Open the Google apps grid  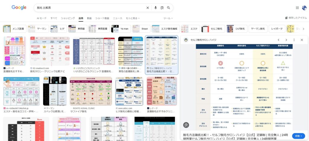[x=297, y=8]
